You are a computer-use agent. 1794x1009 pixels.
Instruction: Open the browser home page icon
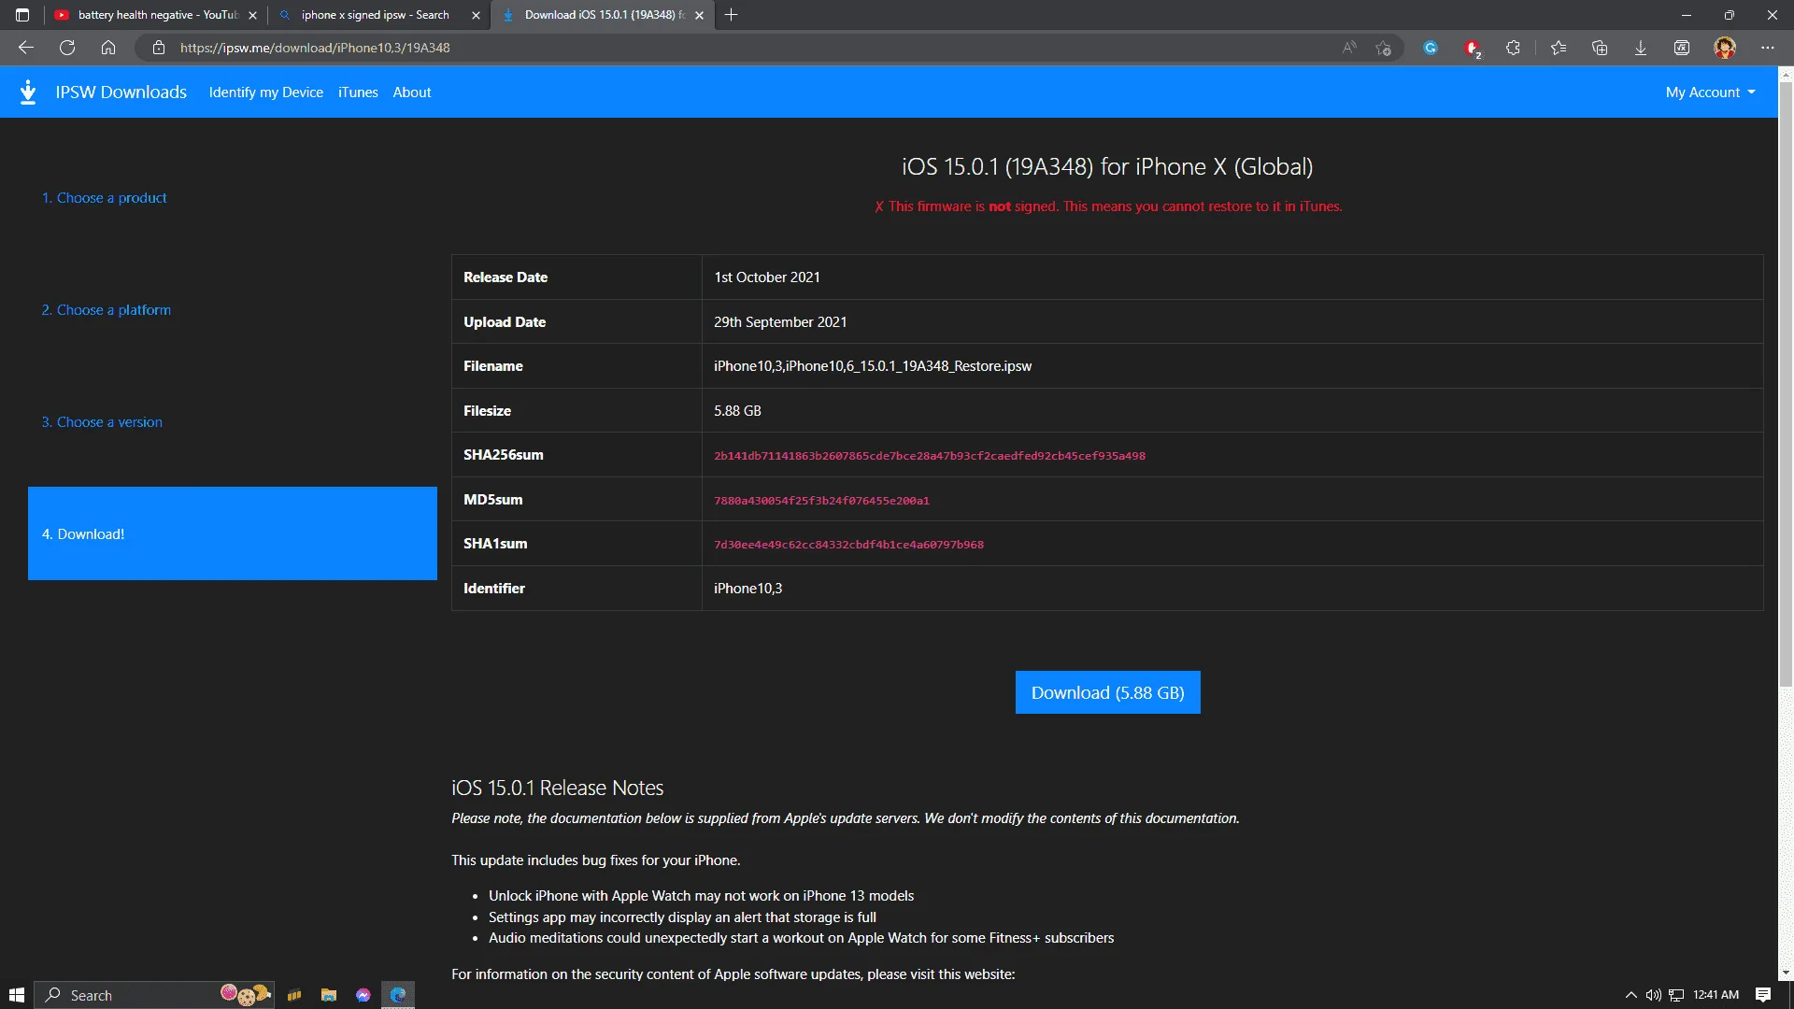(x=108, y=48)
